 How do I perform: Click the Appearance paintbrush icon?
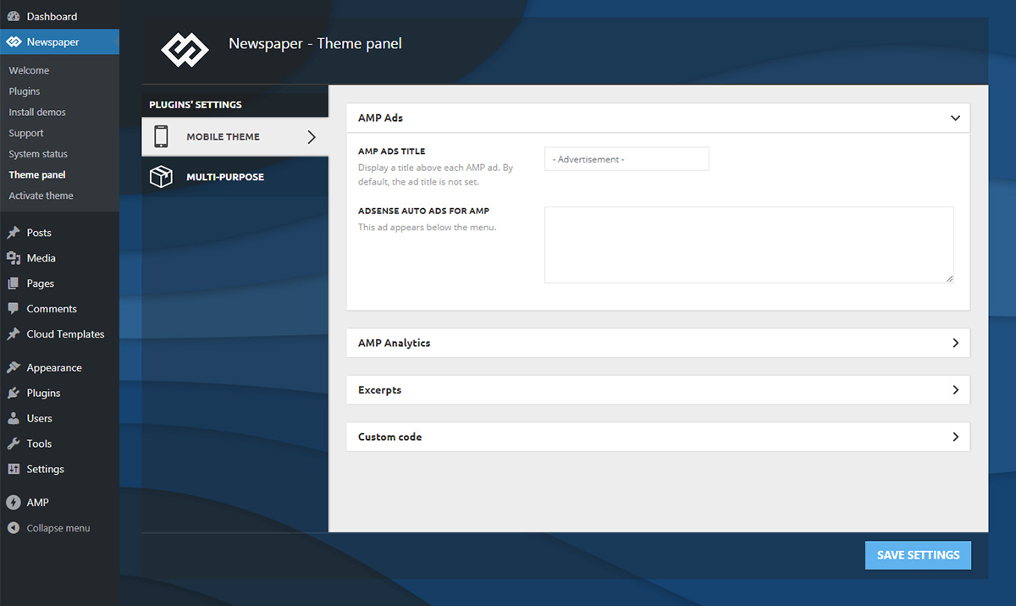click(14, 368)
